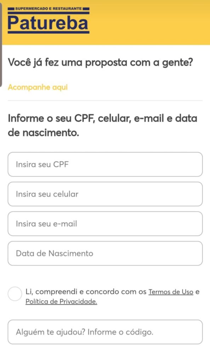Click the Supermercado e Restaurante tagline
Viewport: 210px width, 363px height.
point(48,9)
